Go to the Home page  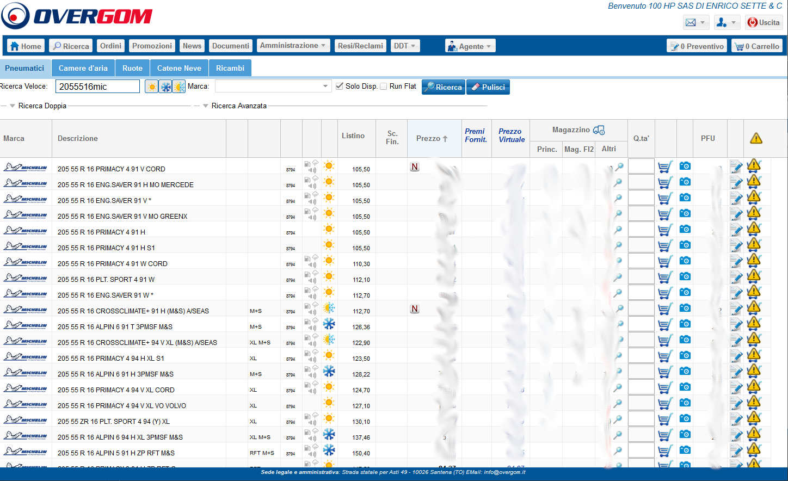pos(26,46)
